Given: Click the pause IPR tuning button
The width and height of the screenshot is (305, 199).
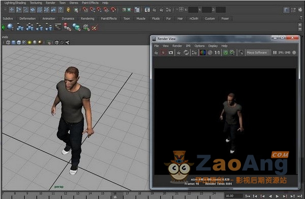Looking at the screenshot, I should tap(274, 52).
